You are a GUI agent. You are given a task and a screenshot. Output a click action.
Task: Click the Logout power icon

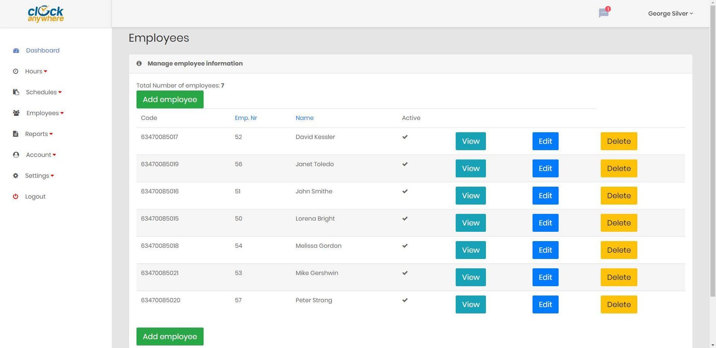tap(16, 196)
